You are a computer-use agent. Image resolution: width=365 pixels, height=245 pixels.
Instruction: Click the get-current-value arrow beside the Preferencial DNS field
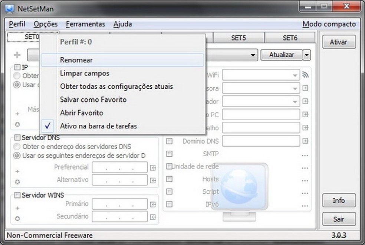(153, 168)
